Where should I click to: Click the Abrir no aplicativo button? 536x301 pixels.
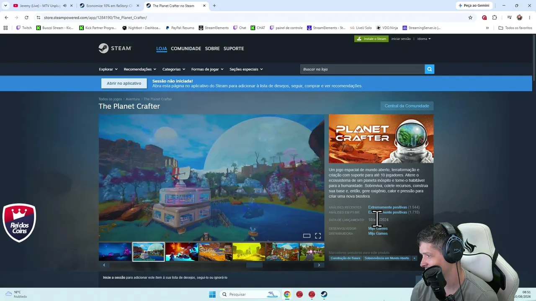tap(124, 83)
